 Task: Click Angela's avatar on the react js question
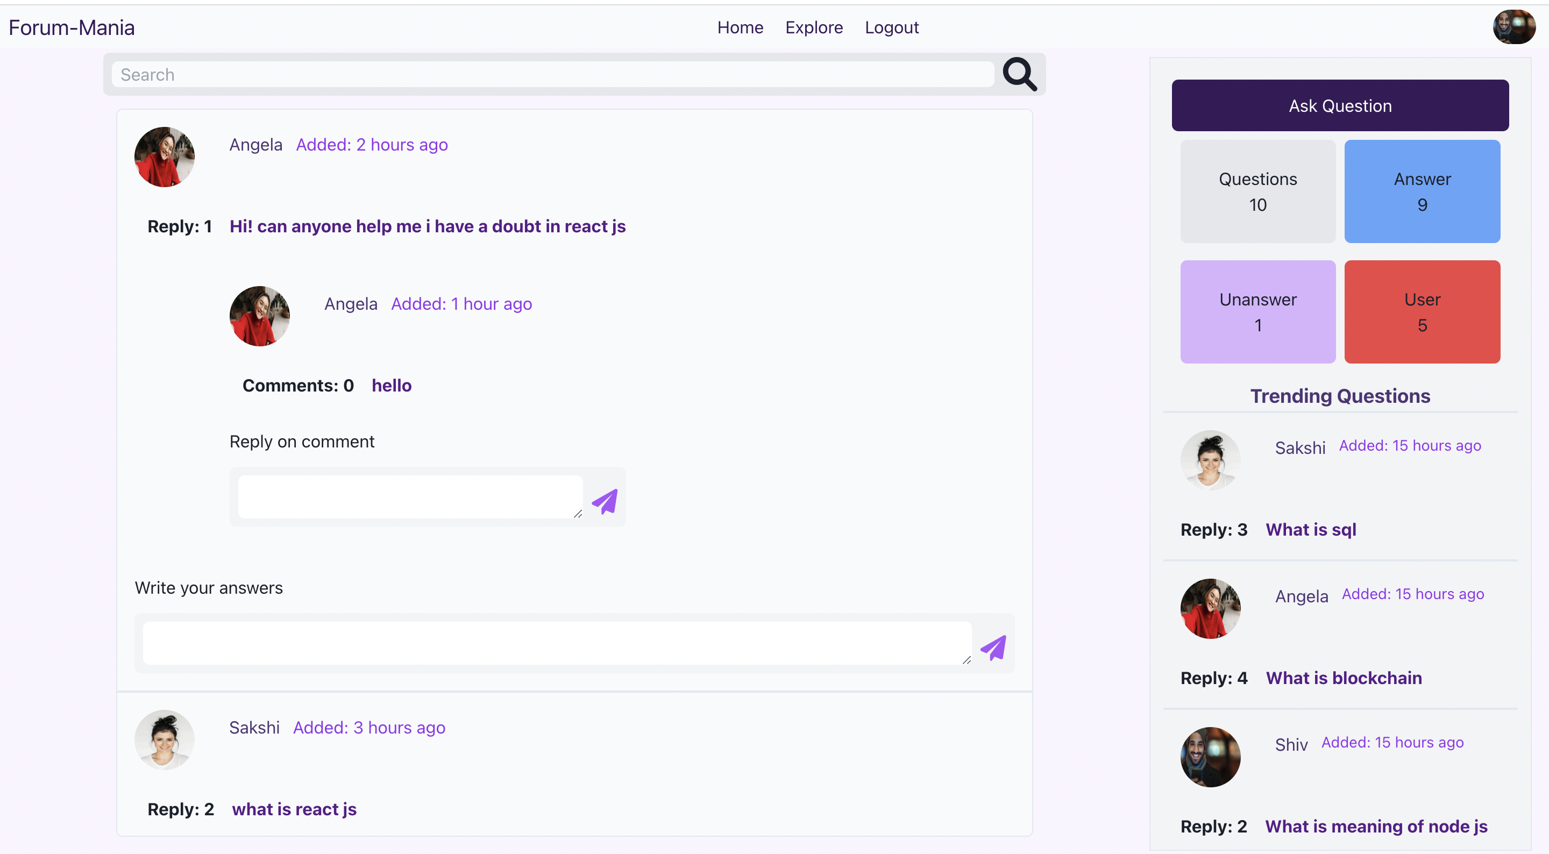(164, 157)
